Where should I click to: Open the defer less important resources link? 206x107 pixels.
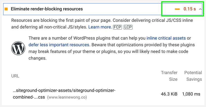pyautogui.click(x=59, y=45)
